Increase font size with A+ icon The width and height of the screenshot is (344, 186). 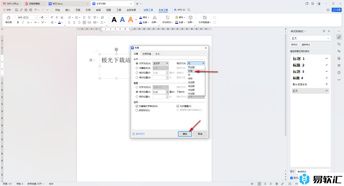click(x=52, y=17)
